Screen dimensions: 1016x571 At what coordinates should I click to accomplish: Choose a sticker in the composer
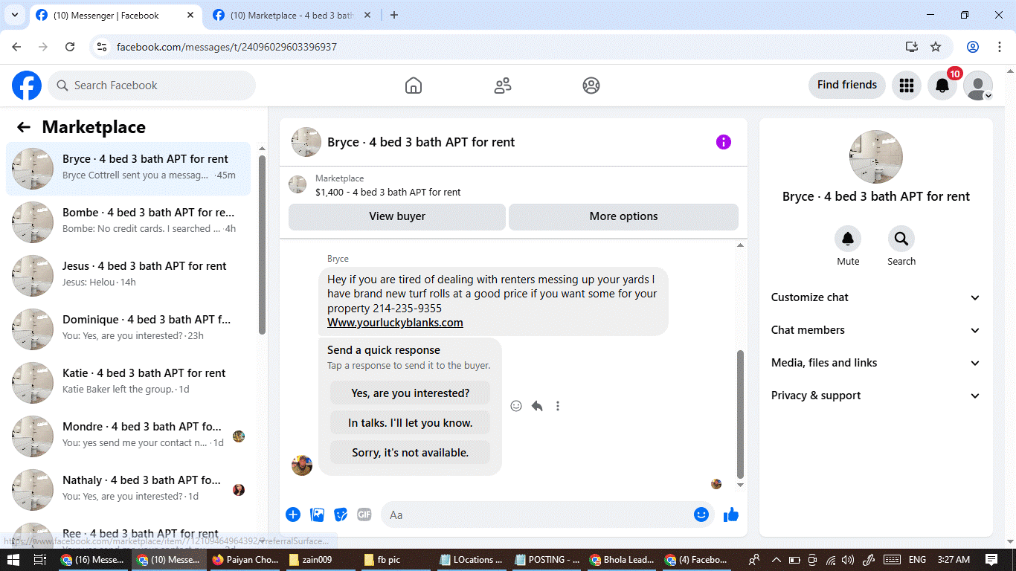341,514
